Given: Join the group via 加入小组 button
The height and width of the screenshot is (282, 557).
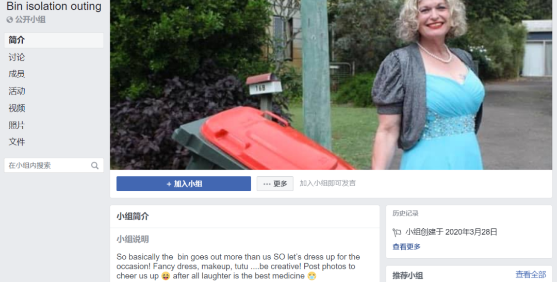Looking at the screenshot, I should pyautogui.click(x=184, y=184).
